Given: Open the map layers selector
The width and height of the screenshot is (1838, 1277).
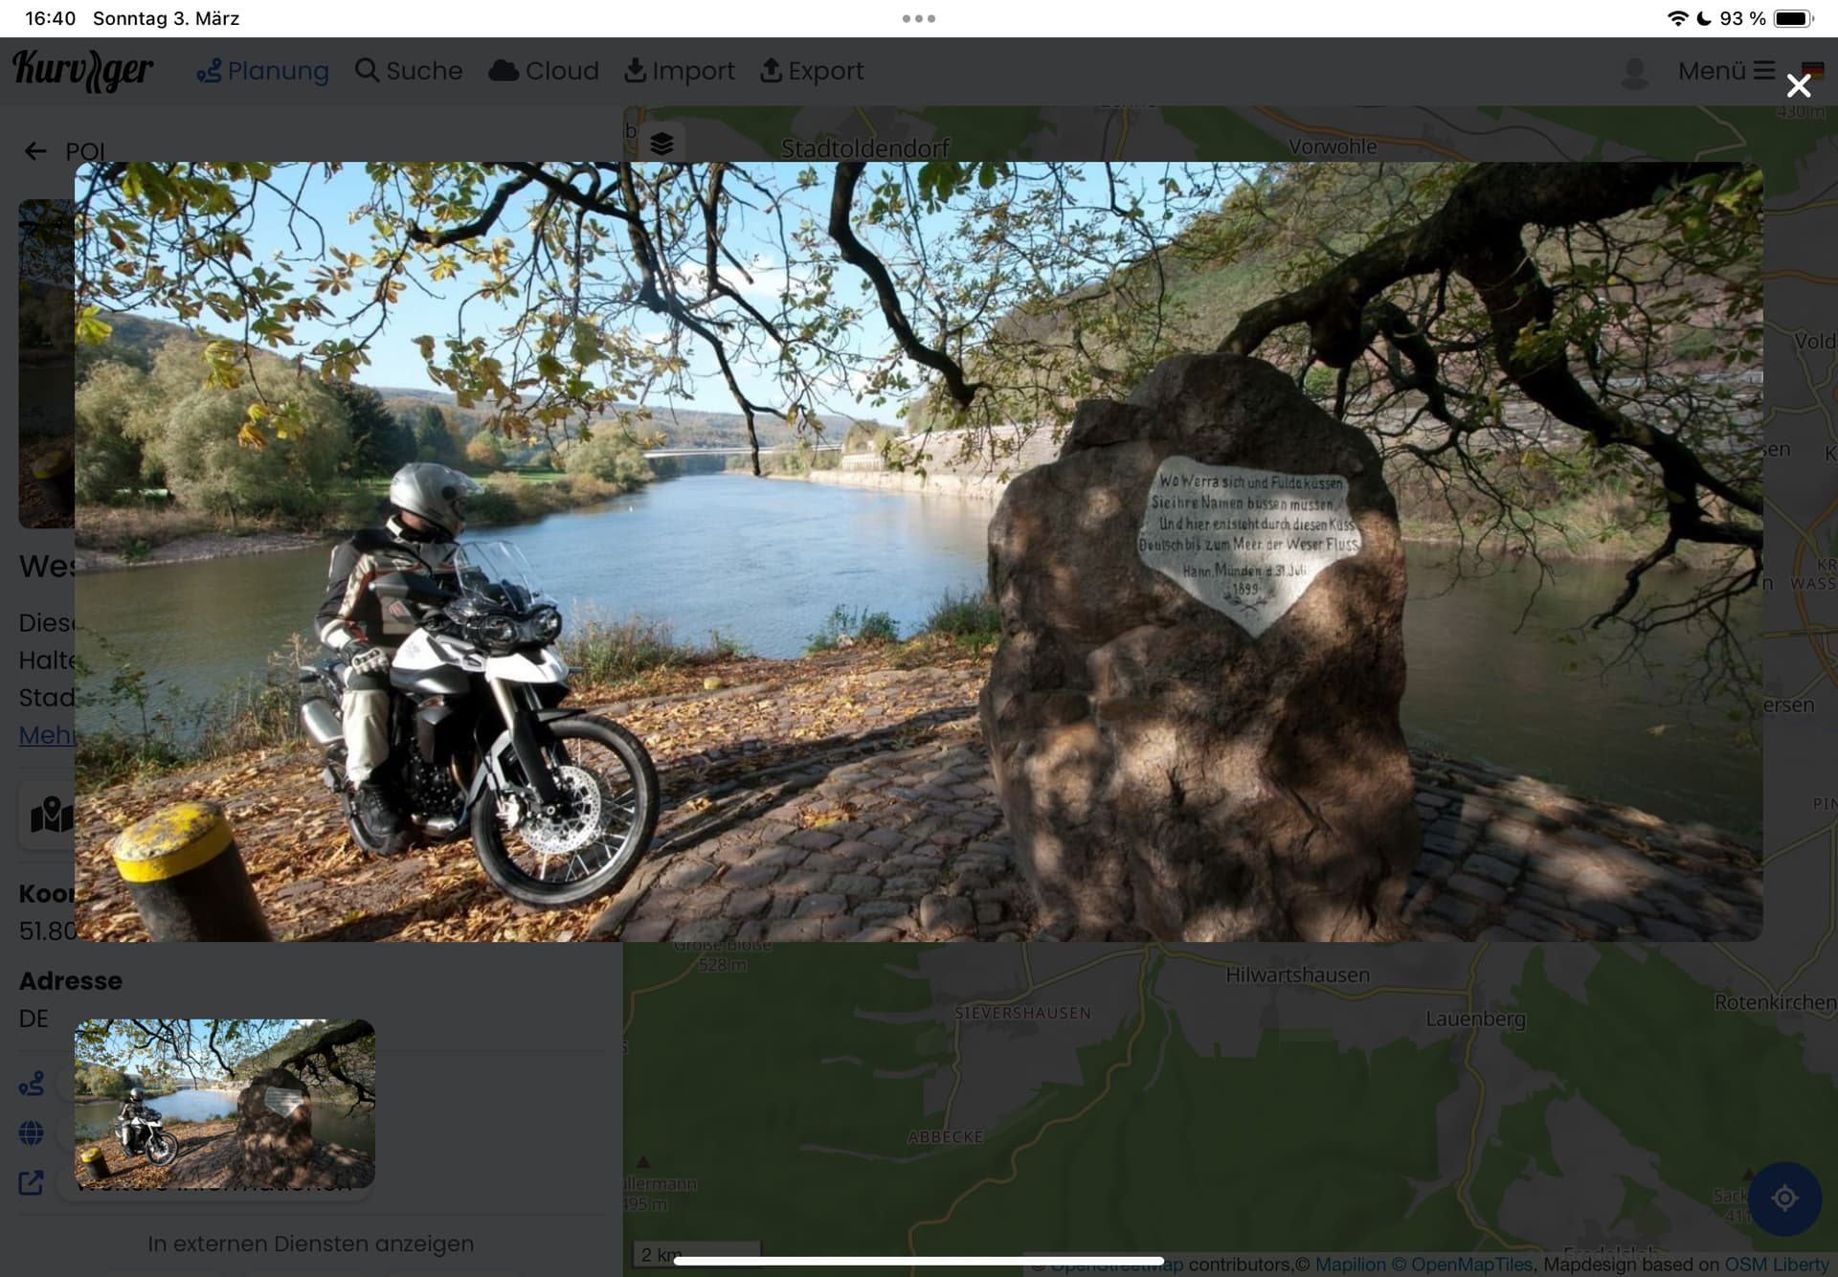Looking at the screenshot, I should click(661, 144).
